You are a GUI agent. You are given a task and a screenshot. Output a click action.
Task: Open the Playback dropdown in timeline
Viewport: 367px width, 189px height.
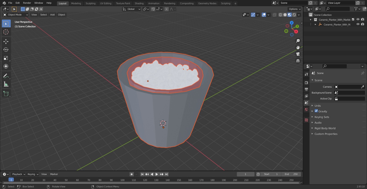click(18, 174)
